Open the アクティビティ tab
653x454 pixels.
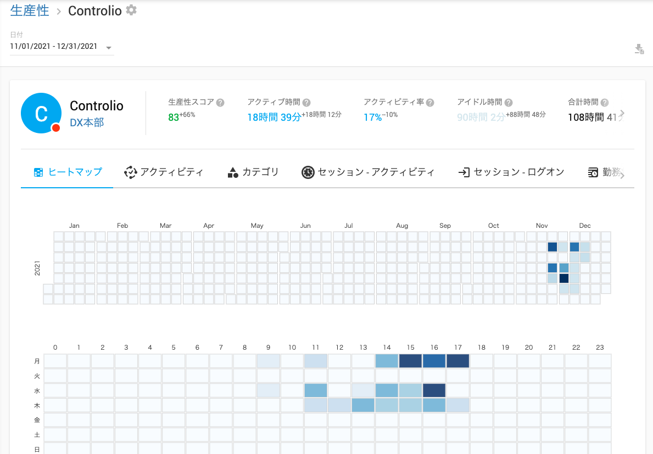pos(164,172)
